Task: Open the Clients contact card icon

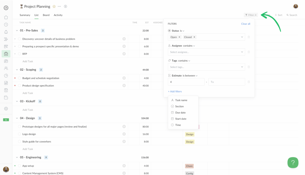Action: pos(6,61)
